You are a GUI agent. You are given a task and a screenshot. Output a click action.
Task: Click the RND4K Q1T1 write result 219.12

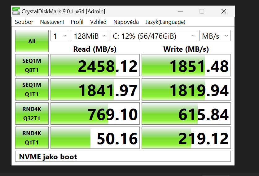click(x=186, y=138)
